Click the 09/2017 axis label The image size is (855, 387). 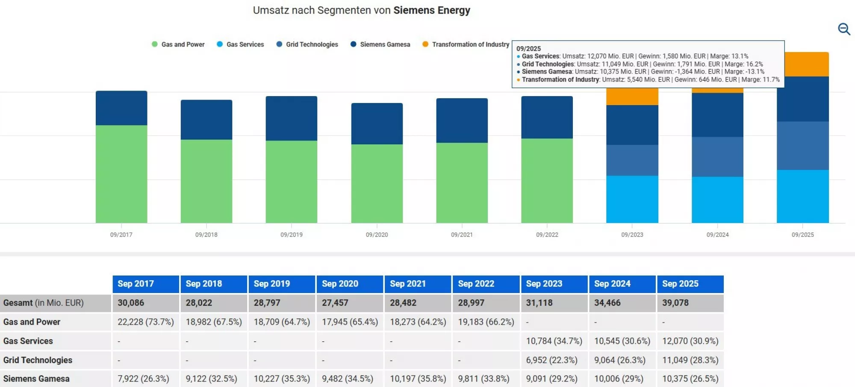(121, 235)
